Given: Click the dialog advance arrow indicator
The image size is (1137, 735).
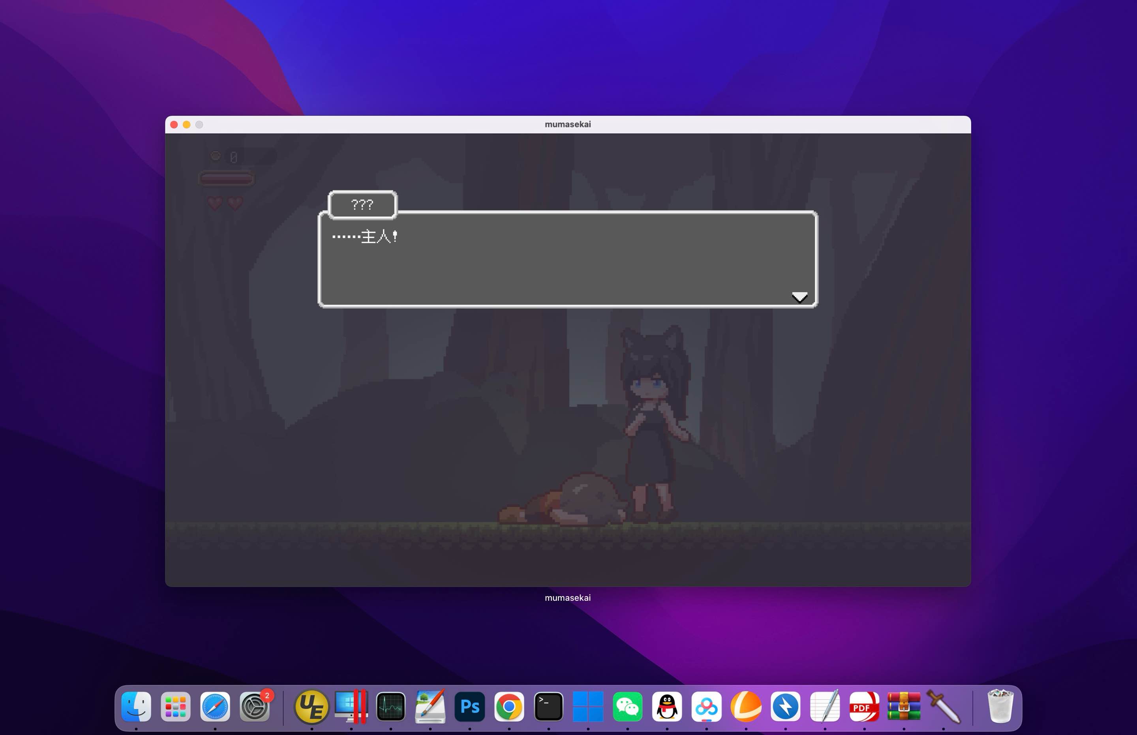Looking at the screenshot, I should pyautogui.click(x=799, y=297).
